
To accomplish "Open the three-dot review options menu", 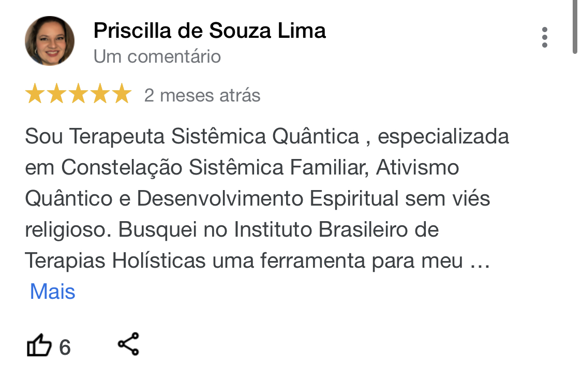I will [544, 38].
